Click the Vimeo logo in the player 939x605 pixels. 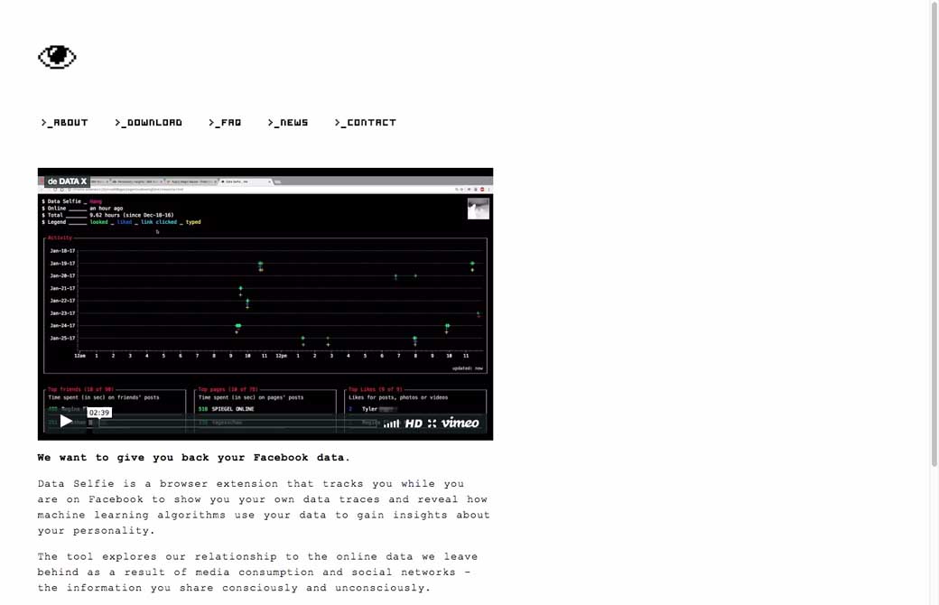(x=460, y=423)
